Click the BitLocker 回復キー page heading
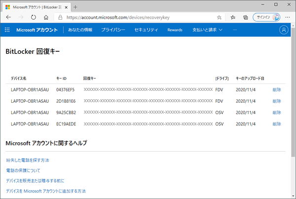 tap(33, 51)
